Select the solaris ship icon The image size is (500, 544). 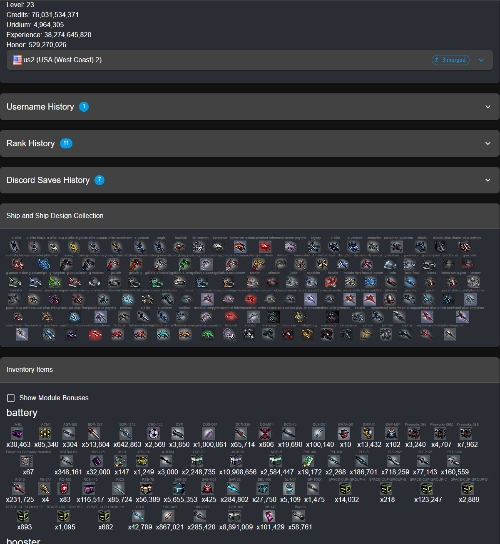pyautogui.click(x=358, y=316)
